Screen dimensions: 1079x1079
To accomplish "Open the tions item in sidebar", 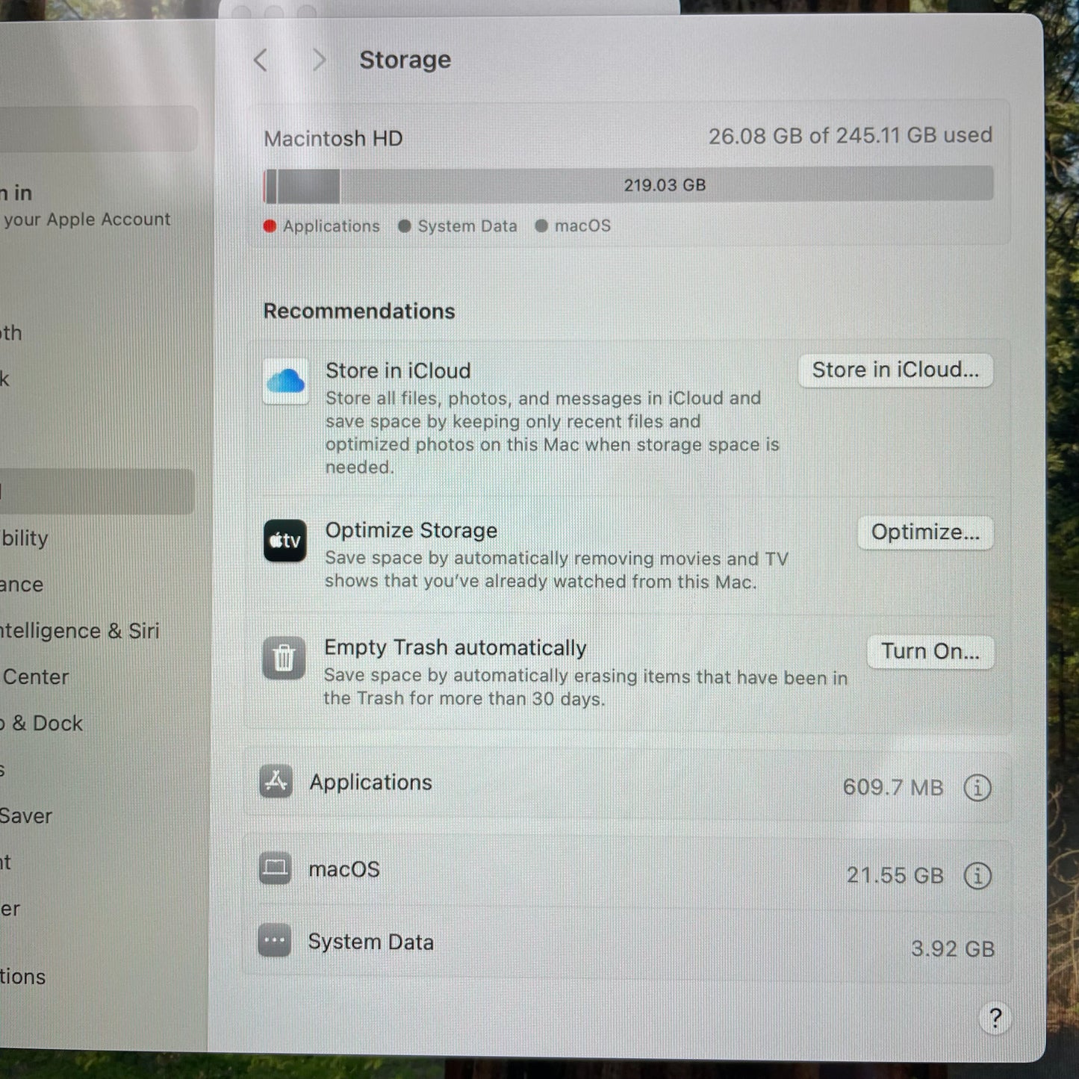I will [x=22, y=977].
